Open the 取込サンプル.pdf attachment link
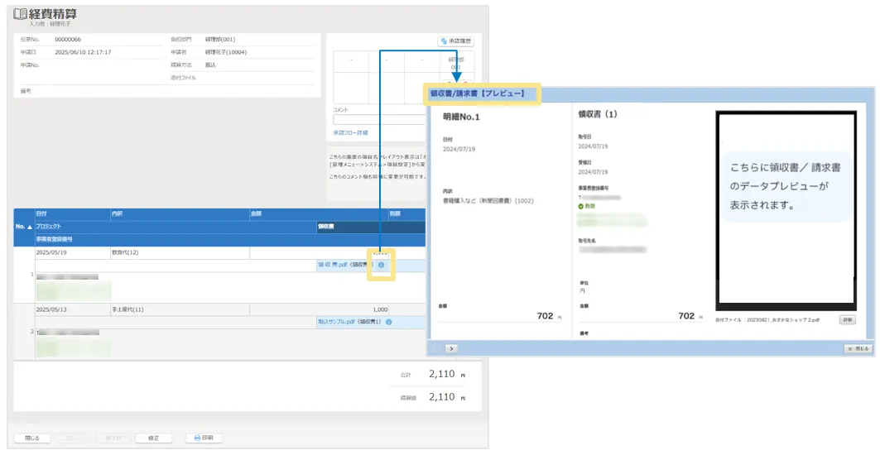 (349, 322)
